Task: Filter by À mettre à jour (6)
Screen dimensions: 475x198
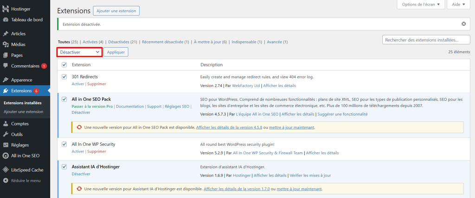Action: click(210, 42)
